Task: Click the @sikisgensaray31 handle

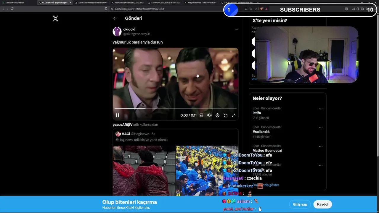Action: 137,34
